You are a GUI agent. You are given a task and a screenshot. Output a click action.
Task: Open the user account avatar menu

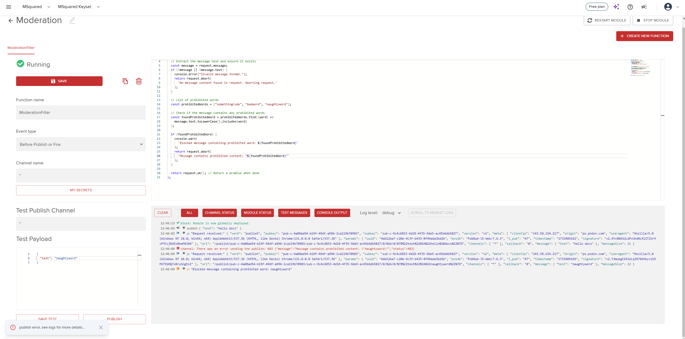point(668,7)
